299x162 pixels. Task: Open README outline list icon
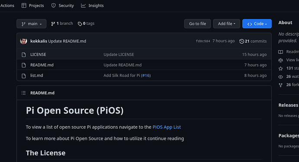[24, 93]
